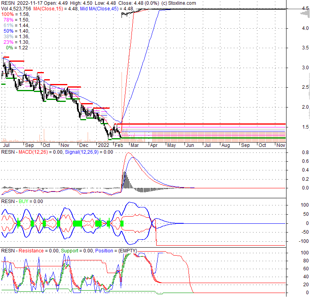The width and height of the screenshot is (310, 297).
Task: Click the Signal(12,26,9) indicator label
Action: pos(82,152)
